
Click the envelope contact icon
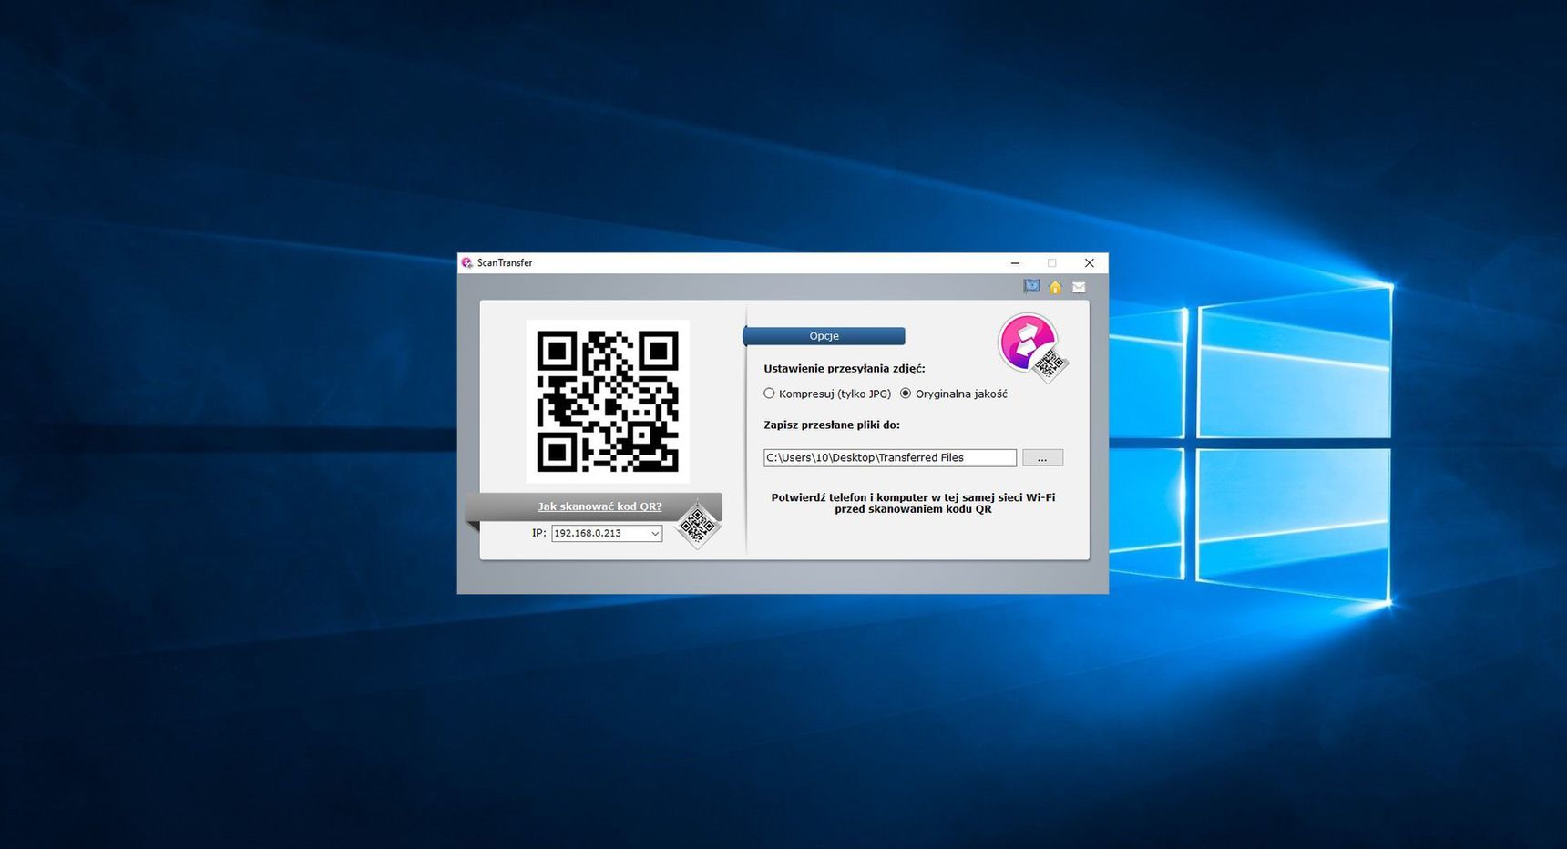pyautogui.click(x=1079, y=287)
